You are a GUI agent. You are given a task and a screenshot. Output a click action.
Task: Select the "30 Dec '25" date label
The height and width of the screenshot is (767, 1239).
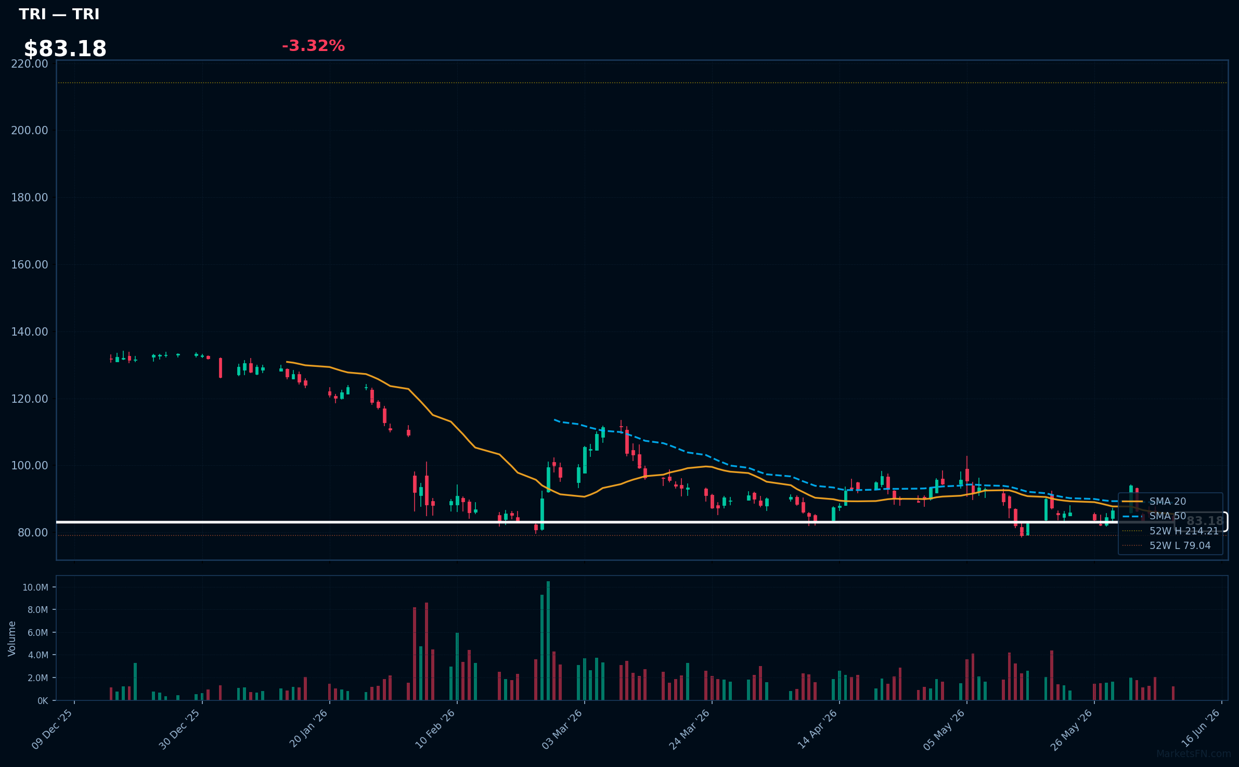click(x=179, y=729)
